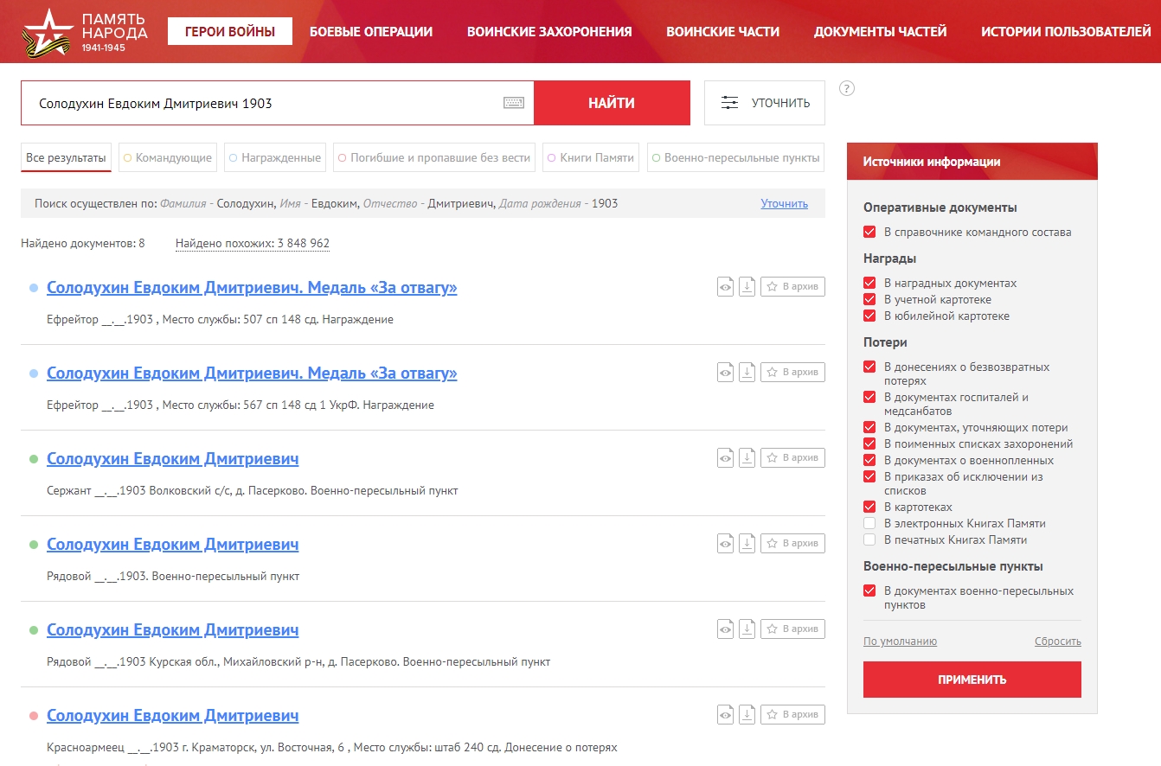
Task: Click the Сбросить reset link
Action: point(1057,642)
